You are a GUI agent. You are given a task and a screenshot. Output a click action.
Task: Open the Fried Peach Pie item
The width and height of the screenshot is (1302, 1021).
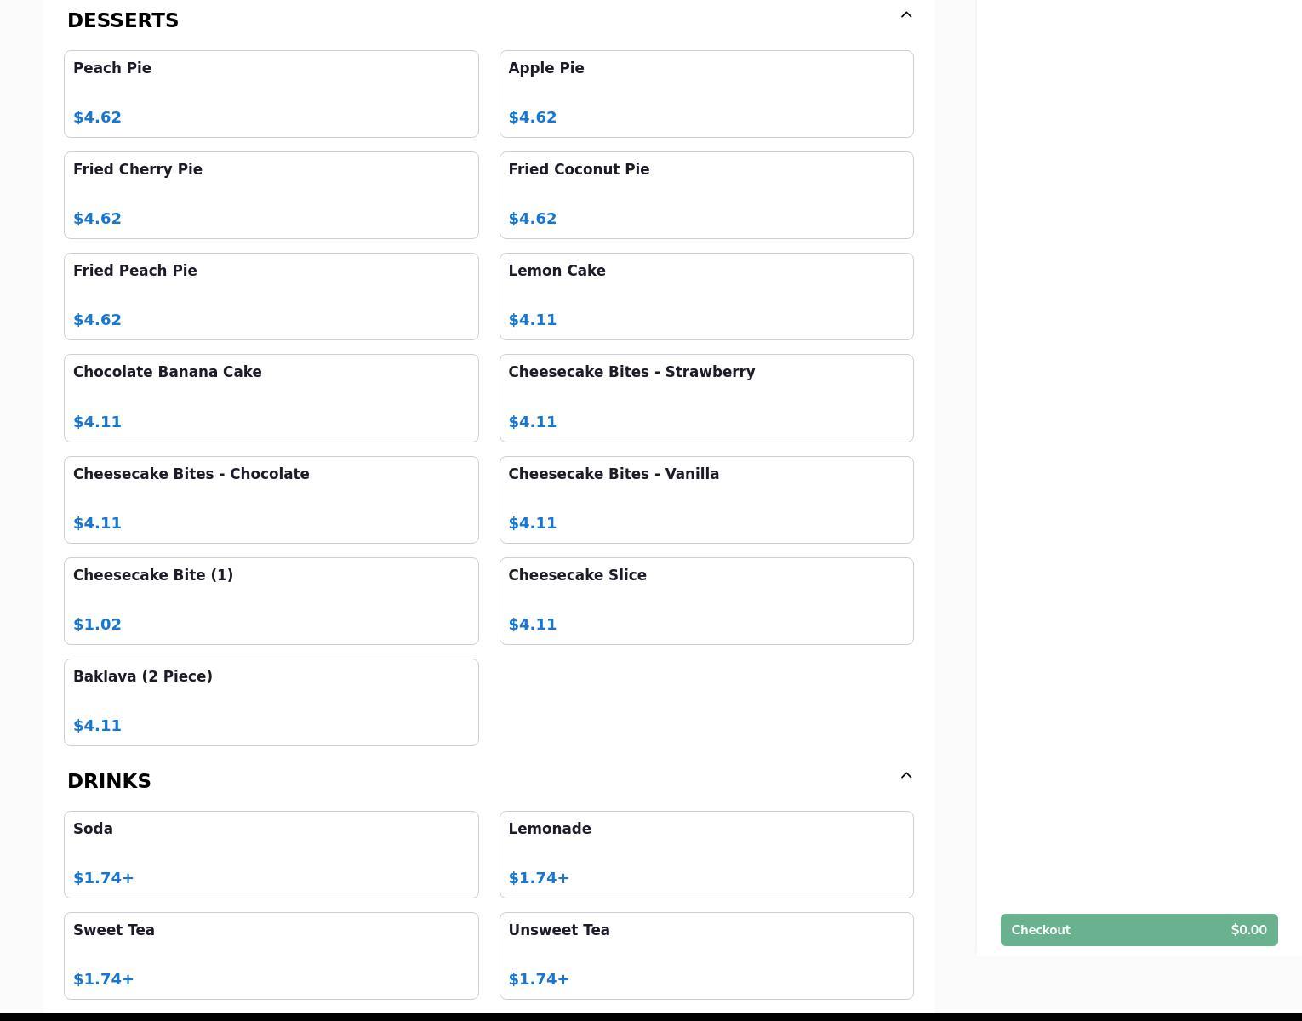[x=271, y=296]
